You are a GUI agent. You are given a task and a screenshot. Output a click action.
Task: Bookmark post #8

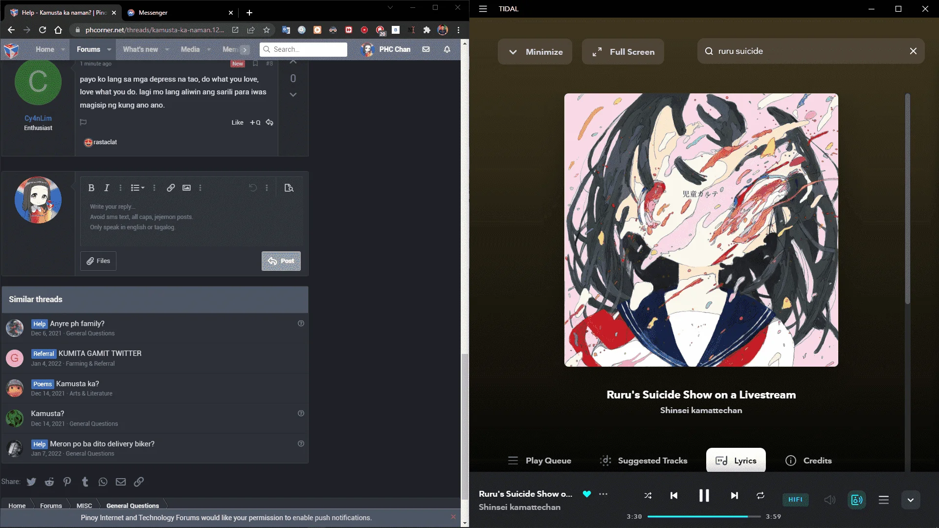255,64
